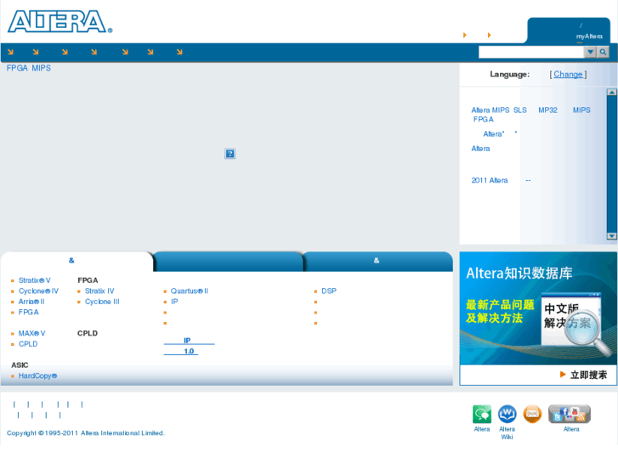Image resolution: width=618 pixels, height=463 pixels.
Task: Open the Stratix V link
Action: click(34, 280)
